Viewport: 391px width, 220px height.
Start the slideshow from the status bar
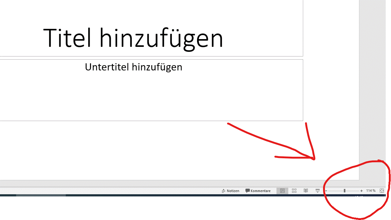tap(317, 191)
